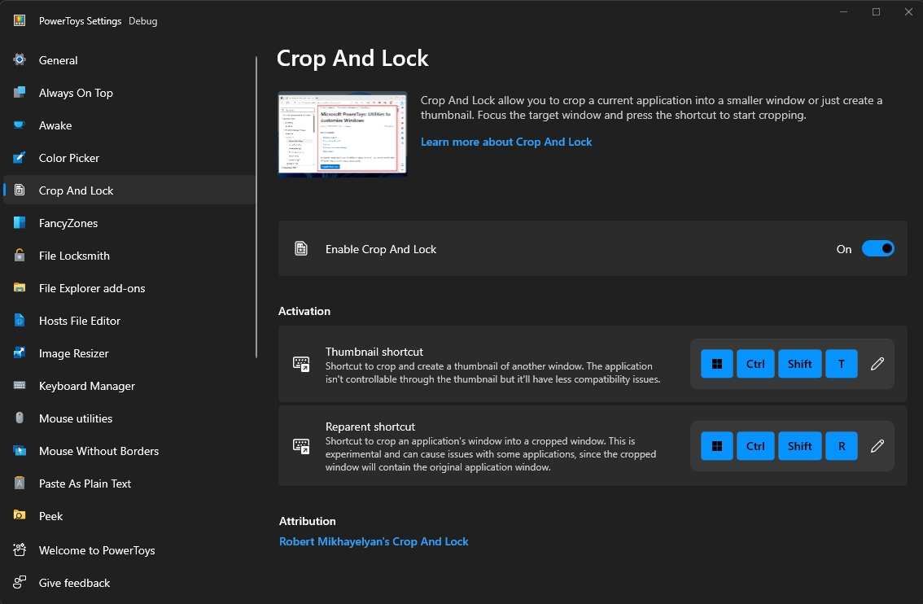Click the T key in Thumbnail shortcut
Image resolution: width=923 pixels, height=604 pixels.
click(841, 364)
